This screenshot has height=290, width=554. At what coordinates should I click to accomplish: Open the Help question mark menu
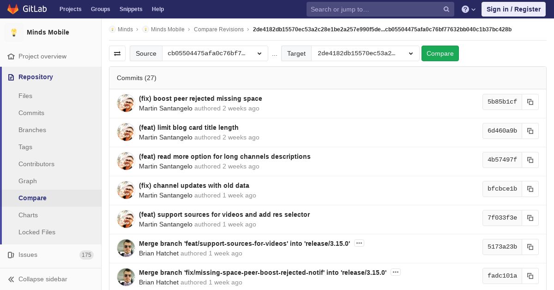pyautogui.click(x=469, y=9)
